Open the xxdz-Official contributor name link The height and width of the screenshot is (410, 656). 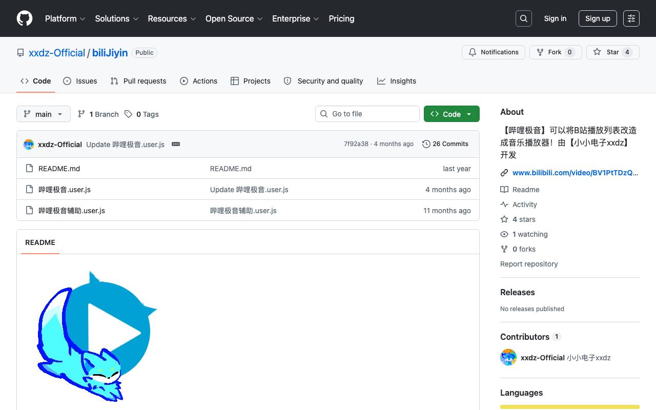543,358
